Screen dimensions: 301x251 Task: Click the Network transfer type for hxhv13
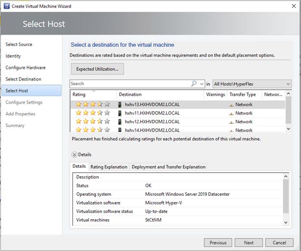point(244,105)
